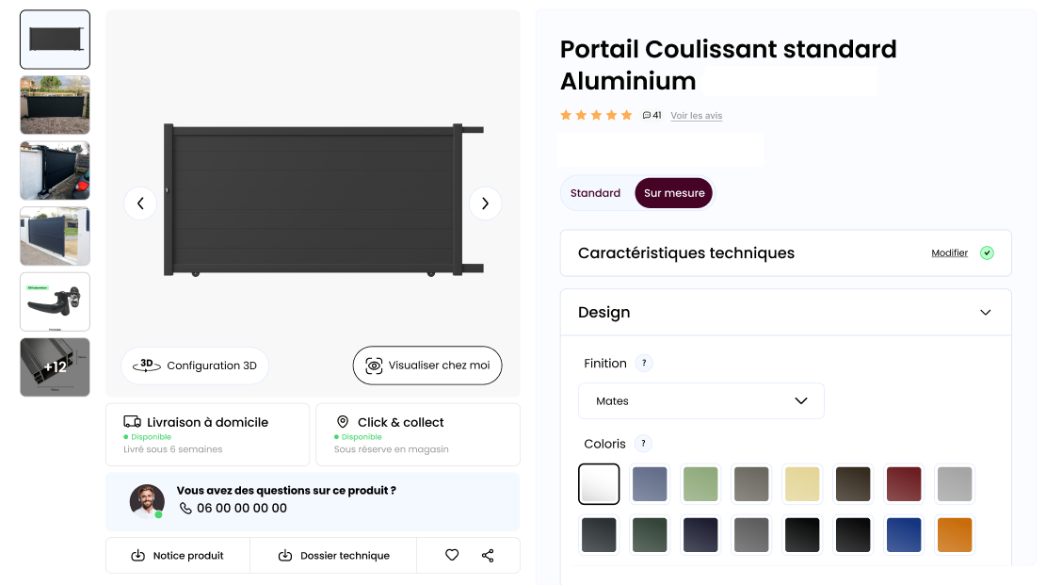The width and height of the screenshot is (1062, 585).
Task: Select the Livraison à domicile option
Action: tap(207, 433)
